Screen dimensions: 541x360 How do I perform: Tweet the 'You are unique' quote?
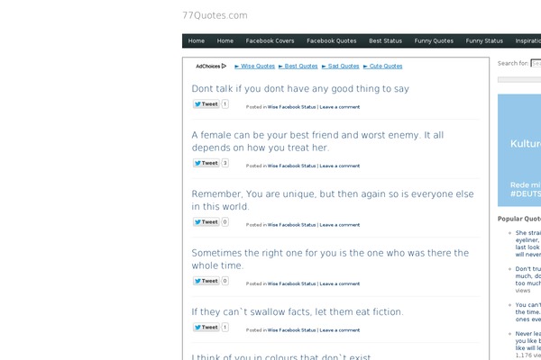point(206,222)
